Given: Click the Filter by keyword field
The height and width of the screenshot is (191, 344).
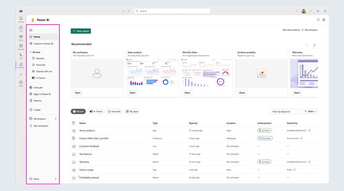Looking at the screenshot, I should pyautogui.click(x=285, y=111).
